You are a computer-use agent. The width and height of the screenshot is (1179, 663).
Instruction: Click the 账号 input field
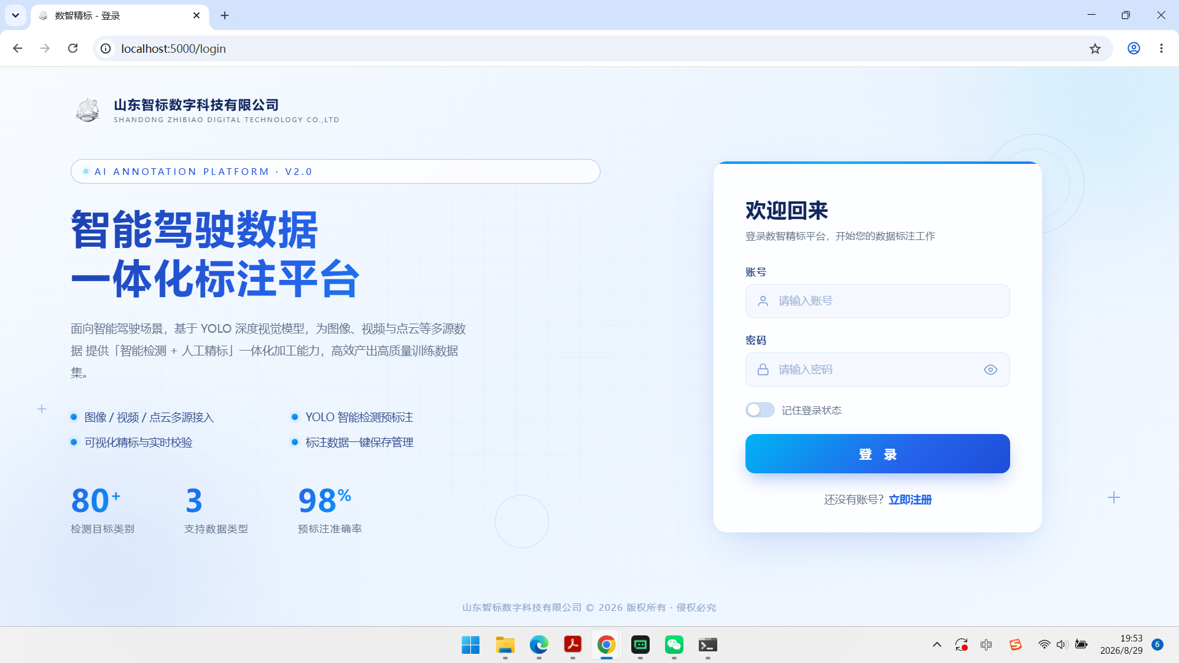pyautogui.click(x=877, y=301)
